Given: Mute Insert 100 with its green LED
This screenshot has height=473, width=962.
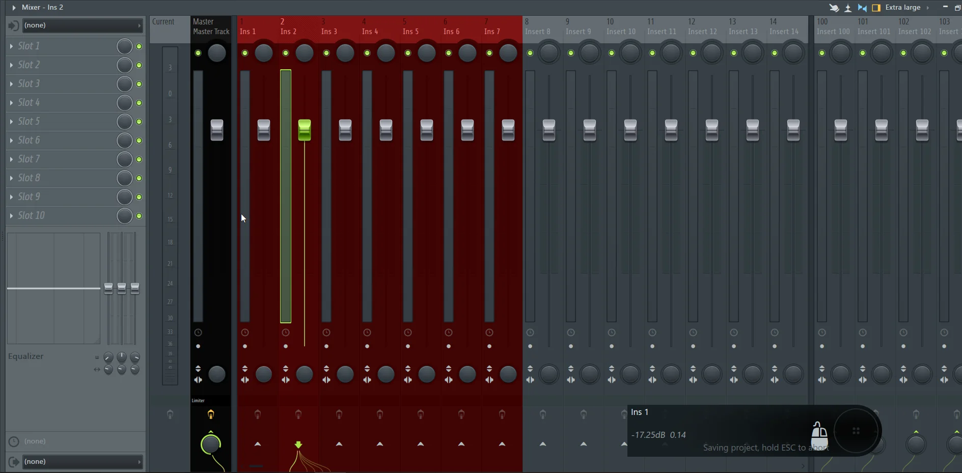Looking at the screenshot, I should click(822, 53).
